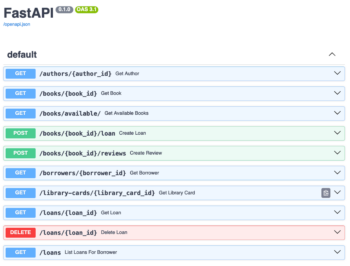Click the /books/{book_id} path of Get Book
Viewport: 350px width, 266px height.
68,93
